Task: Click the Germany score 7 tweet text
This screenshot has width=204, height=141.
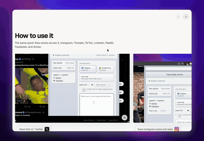Action: click(x=32, y=65)
